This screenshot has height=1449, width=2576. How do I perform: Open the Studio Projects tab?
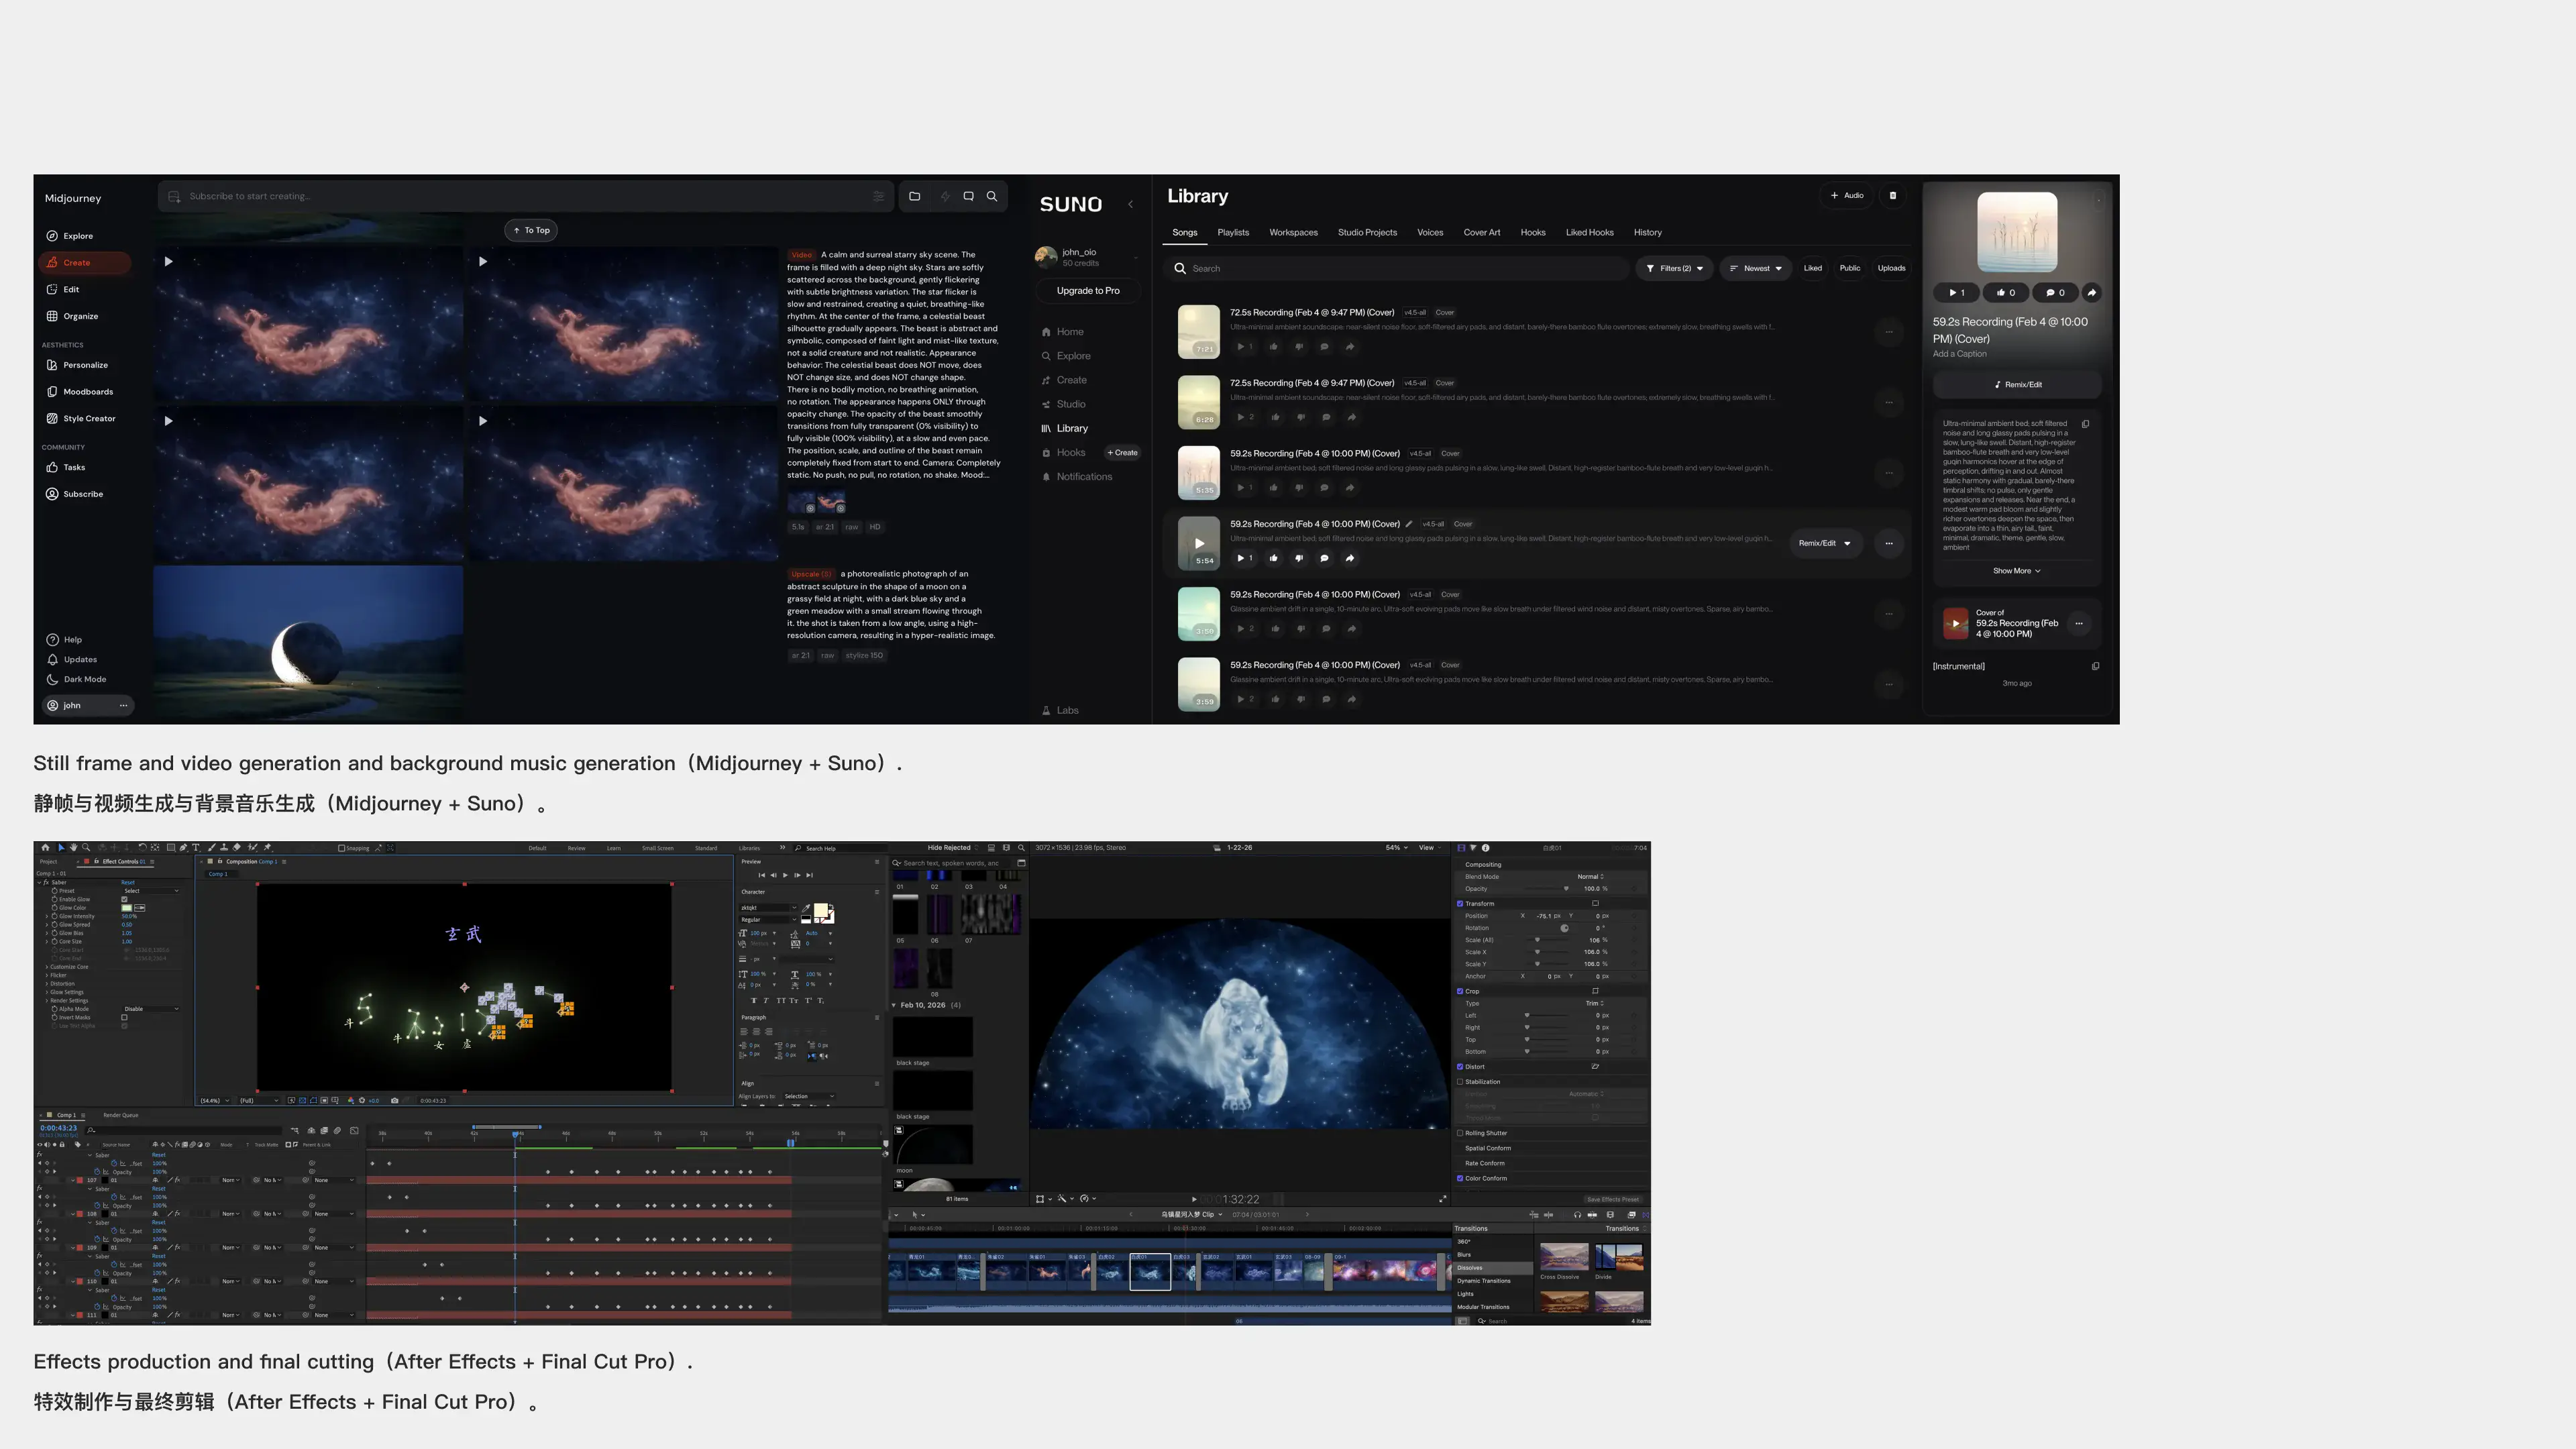[x=1367, y=233]
